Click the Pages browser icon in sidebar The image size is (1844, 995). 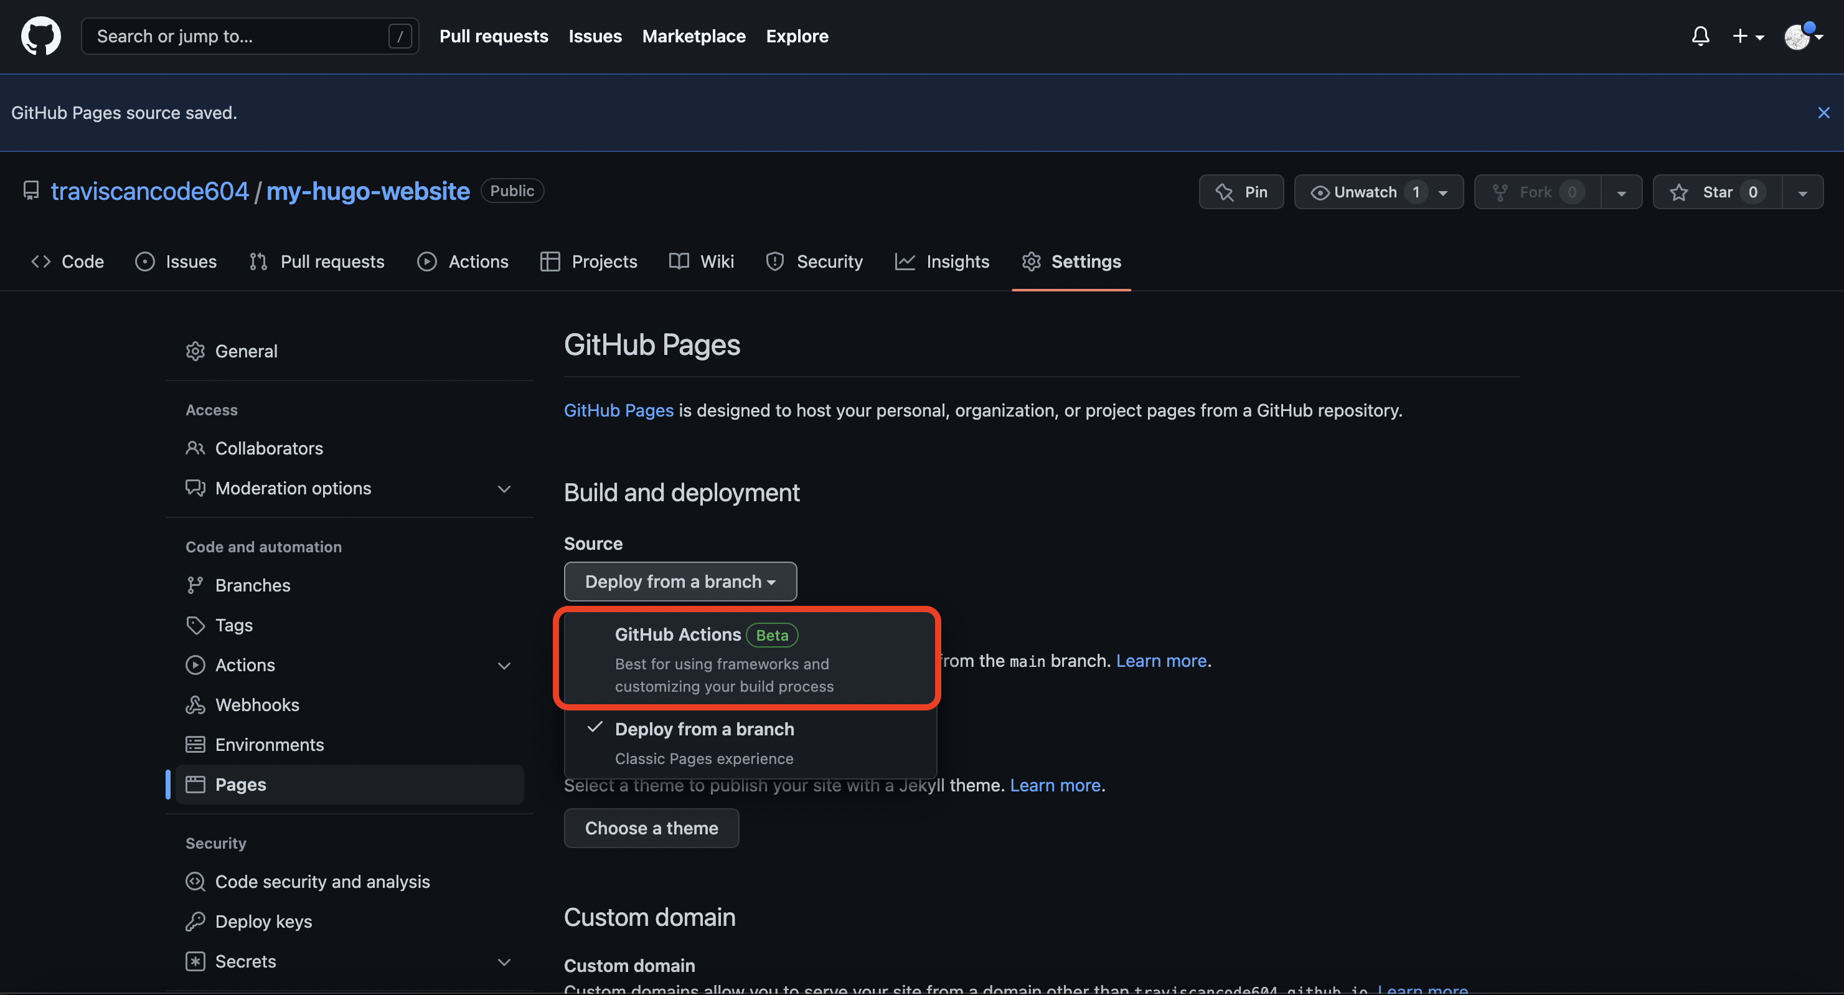coord(195,785)
